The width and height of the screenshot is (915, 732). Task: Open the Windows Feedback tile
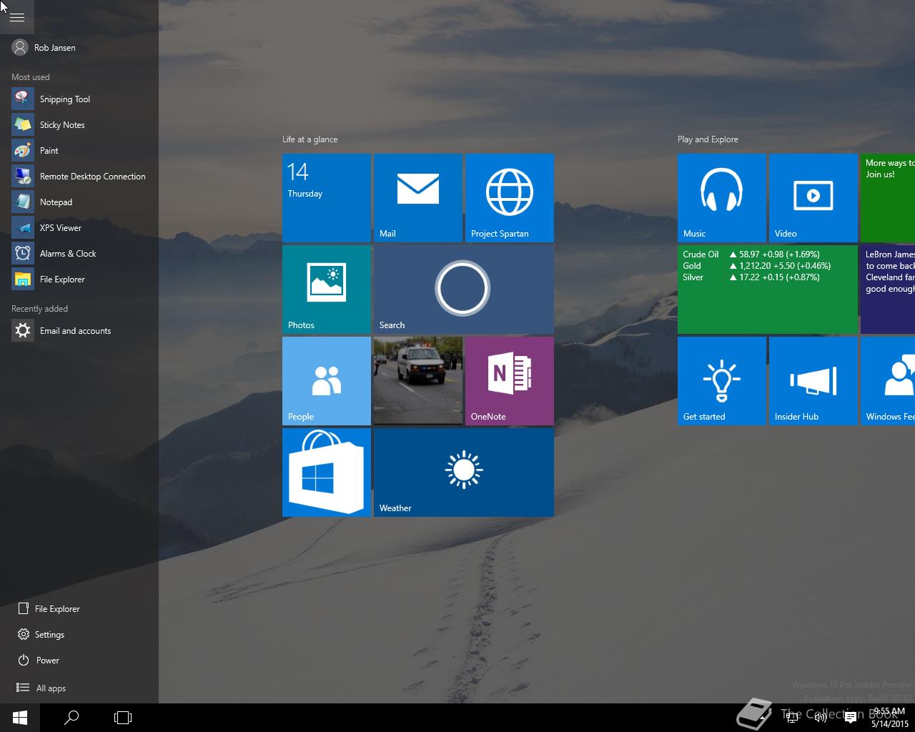[x=888, y=381]
